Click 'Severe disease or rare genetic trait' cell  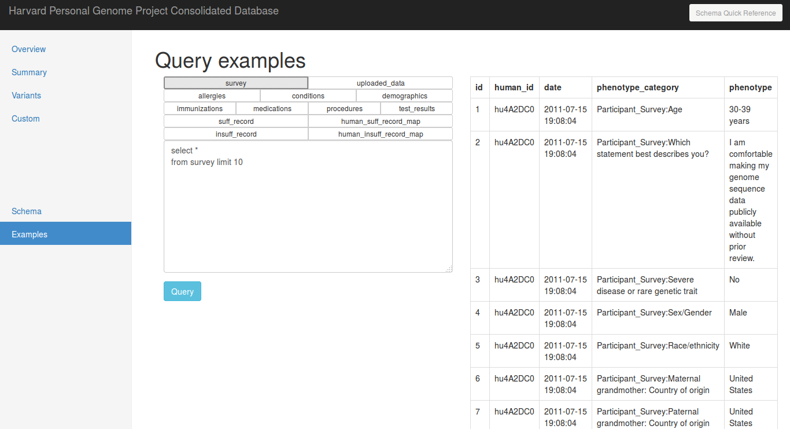tap(658, 285)
